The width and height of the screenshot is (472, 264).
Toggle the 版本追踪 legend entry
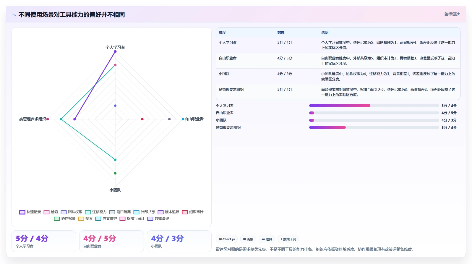tap(168, 212)
